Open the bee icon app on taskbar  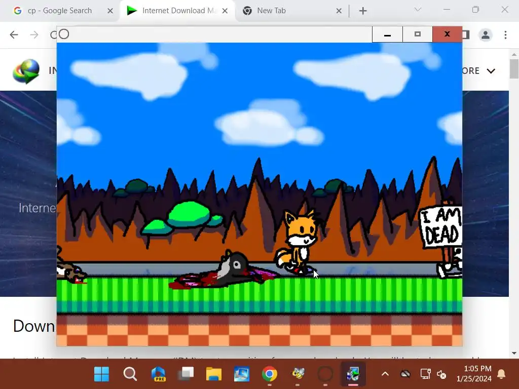click(298, 374)
